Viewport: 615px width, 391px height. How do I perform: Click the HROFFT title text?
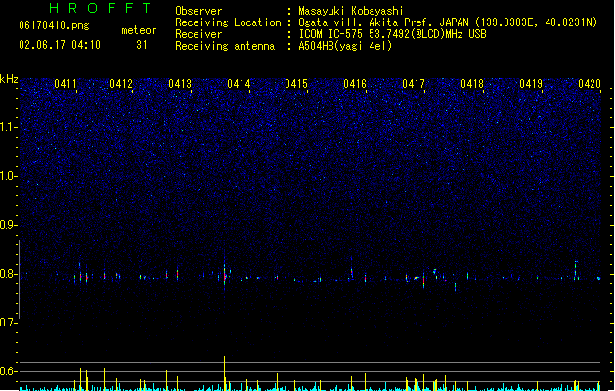(x=101, y=8)
